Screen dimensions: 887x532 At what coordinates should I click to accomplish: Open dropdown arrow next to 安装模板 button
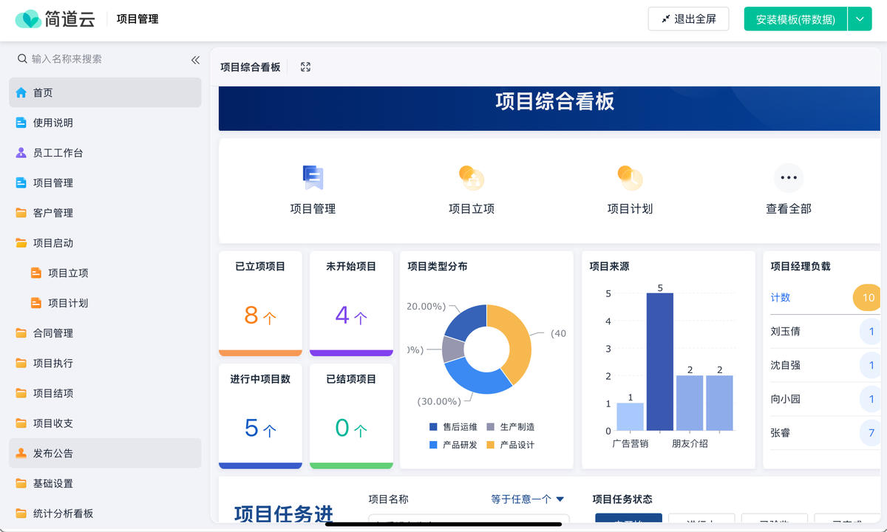860,19
